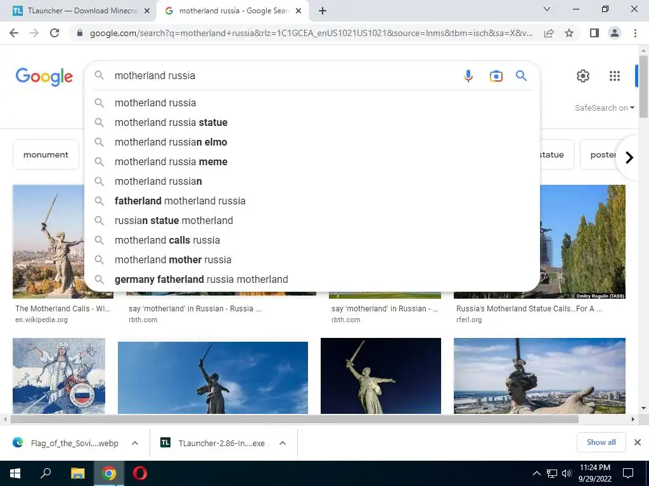Screen dimensions: 649x486
Task: Open "Russia's Motherland Statue Calls" rferl link
Action: tap(529, 309)
